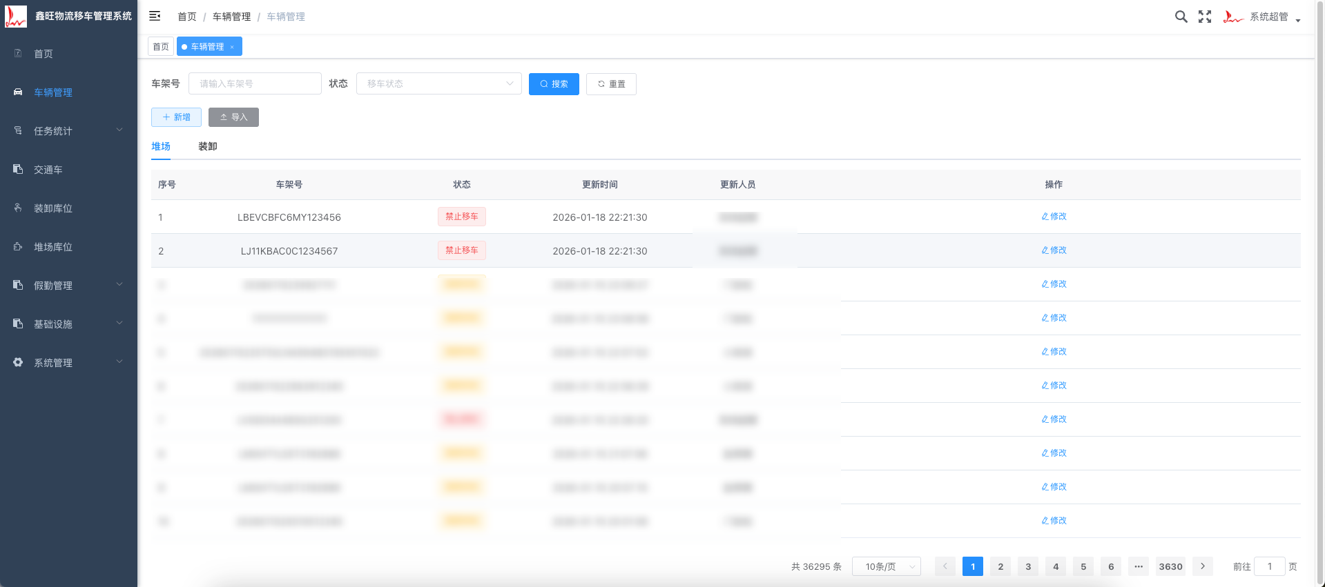Click the 更新人员 column header
The image size is (1325, 587).
coord(738,185)
